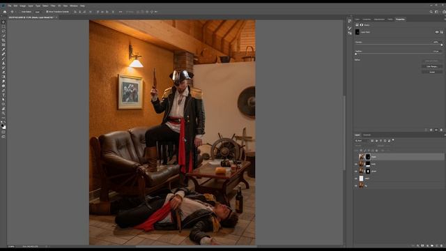Select the Hand tool

click(3, 109)
